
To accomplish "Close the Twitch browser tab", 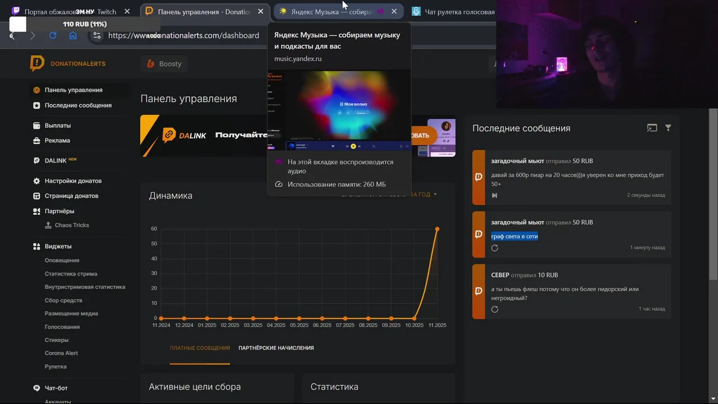I will (127, 11).
